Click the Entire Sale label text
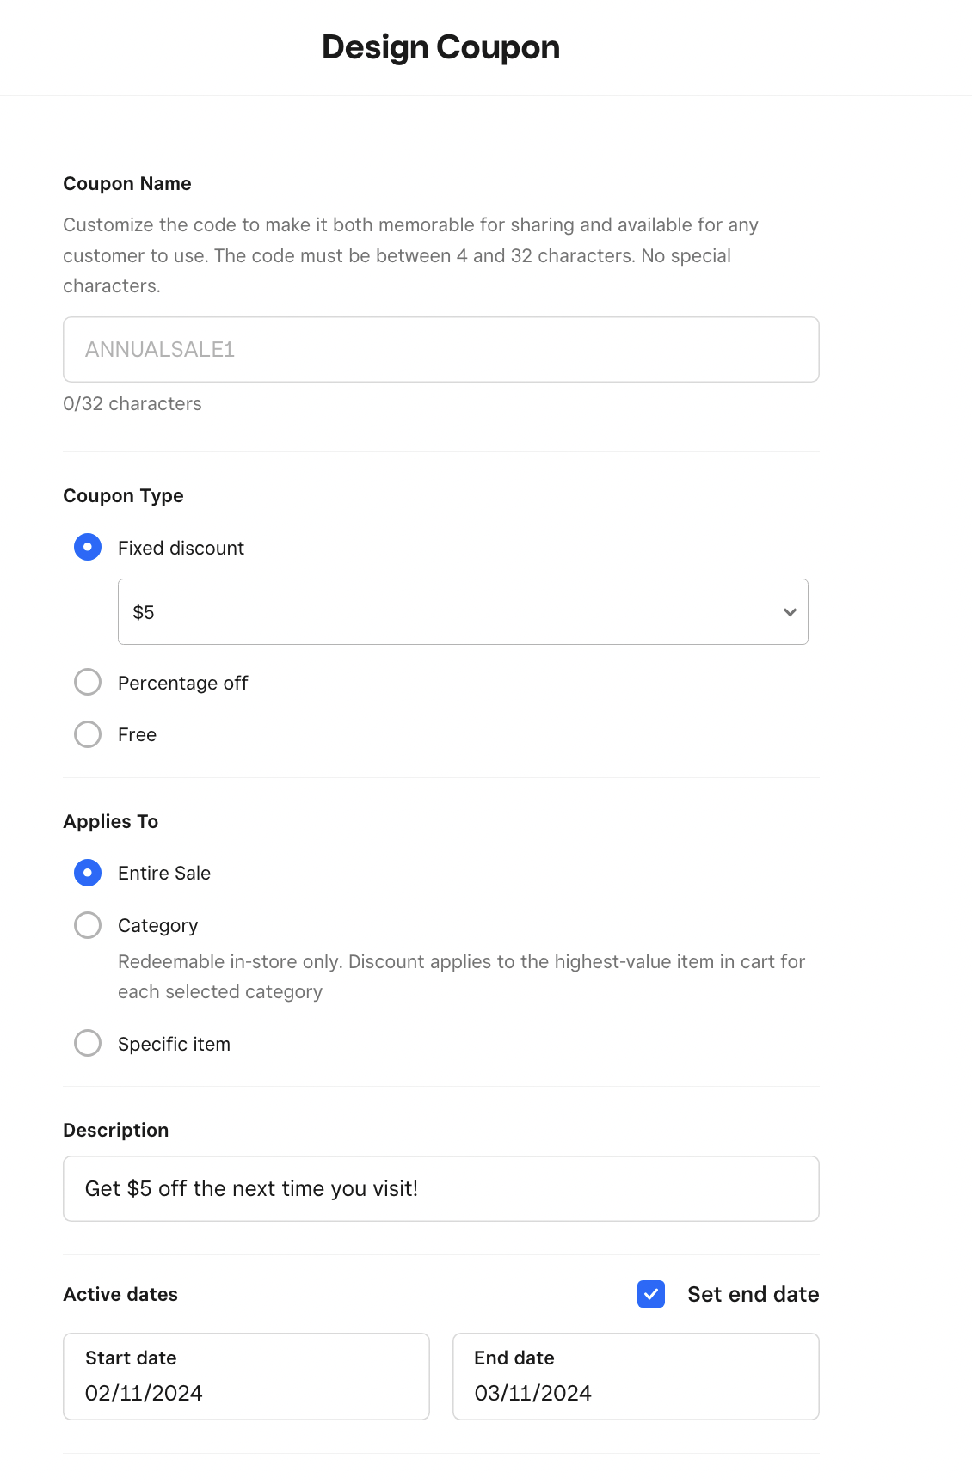The height and width of the screenshot is (1484, 972). [x=164, y=874]
